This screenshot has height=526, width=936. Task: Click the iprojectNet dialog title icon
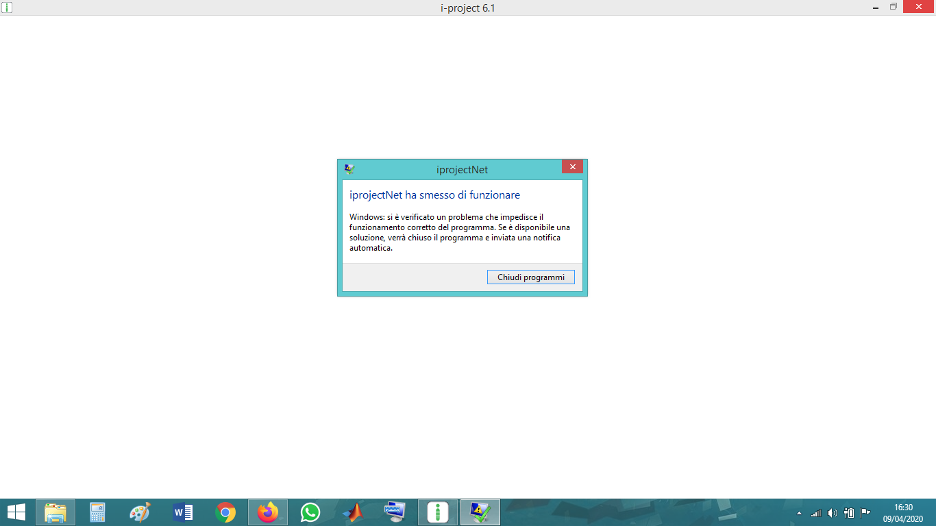[349, 169]
